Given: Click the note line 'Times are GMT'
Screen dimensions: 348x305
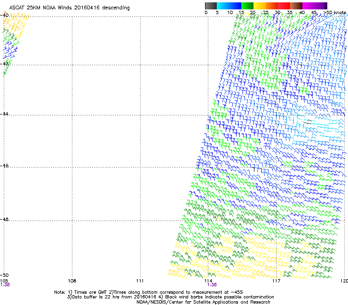Looking at the screenshot, I should pyautogui.click(x=91, y=292).
